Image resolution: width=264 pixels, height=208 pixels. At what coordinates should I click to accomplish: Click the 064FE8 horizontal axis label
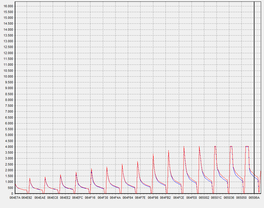tap(192, 198)
